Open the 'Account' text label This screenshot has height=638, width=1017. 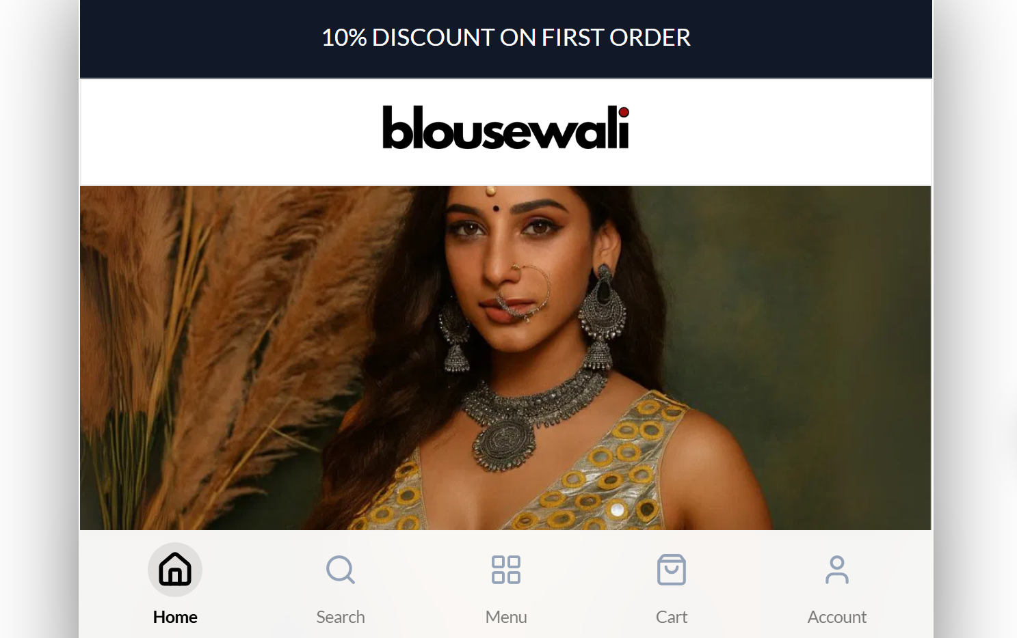(837, 617)
